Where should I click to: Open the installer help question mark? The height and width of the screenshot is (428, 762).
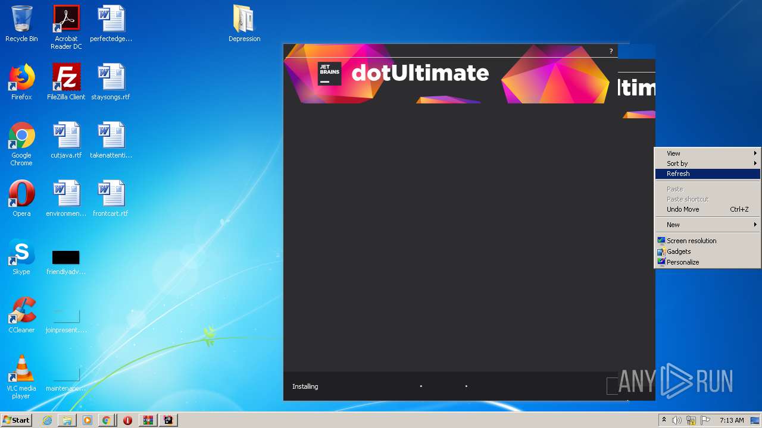(x=611, y=51)
